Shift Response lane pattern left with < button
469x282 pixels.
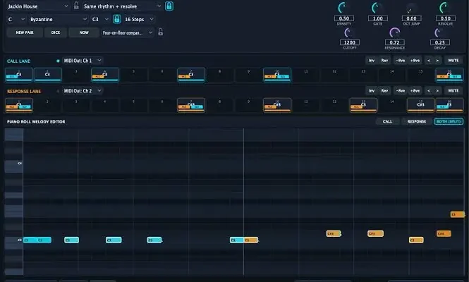click(429, 91)
